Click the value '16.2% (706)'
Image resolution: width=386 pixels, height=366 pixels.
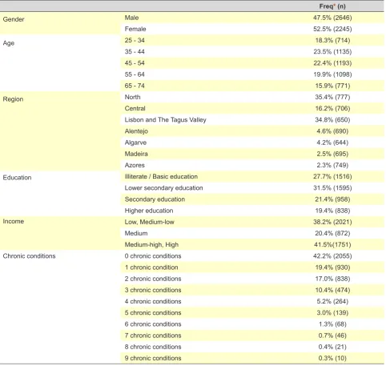[x=332, y=108]
